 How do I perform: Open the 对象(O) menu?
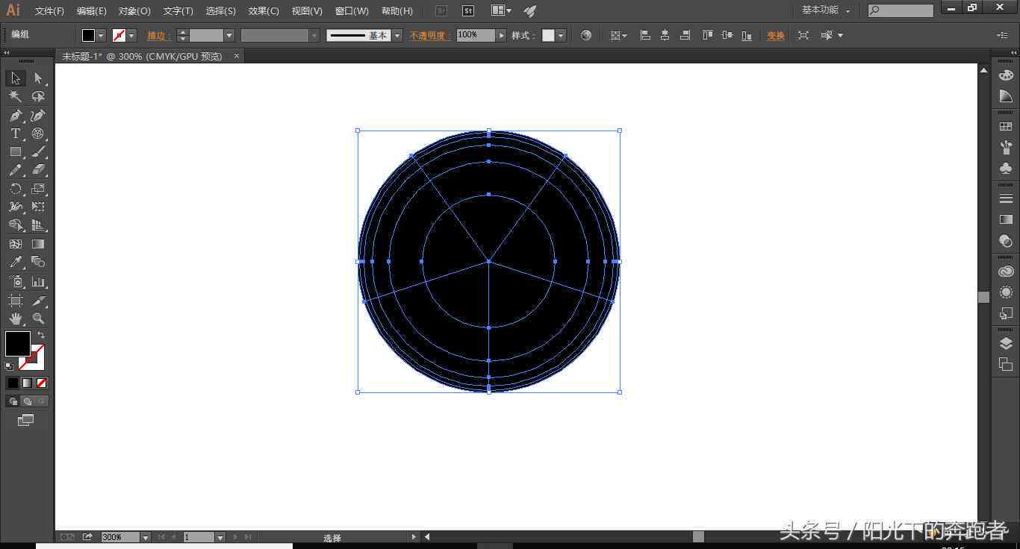pos(134,11)
